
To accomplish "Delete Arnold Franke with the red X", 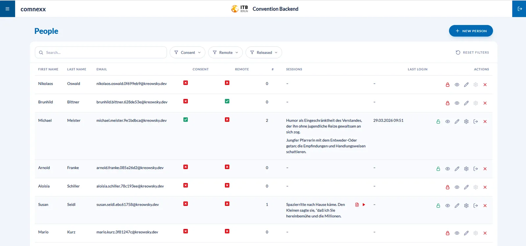I will click(485, 169).
